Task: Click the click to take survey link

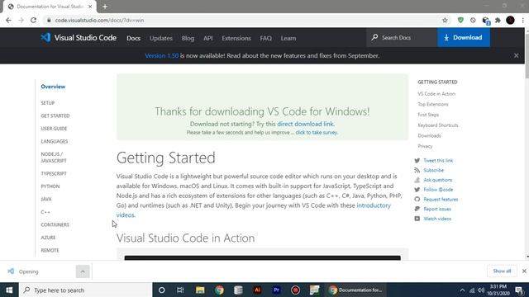Action: coord(317,133)
